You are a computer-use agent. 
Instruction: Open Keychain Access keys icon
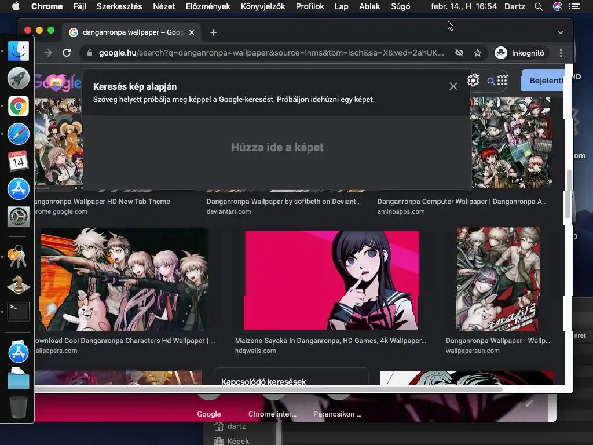coord(17,257)
